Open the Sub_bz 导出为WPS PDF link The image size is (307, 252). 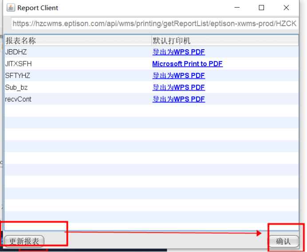179,87
